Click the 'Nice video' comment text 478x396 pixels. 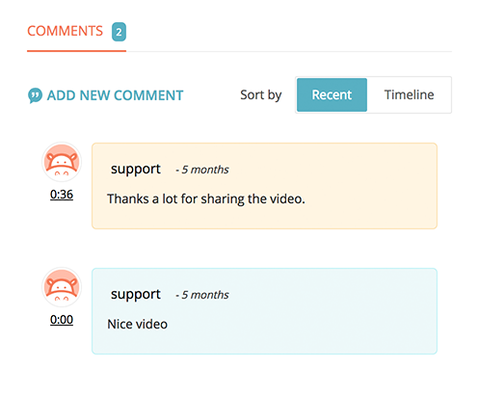(138, 324)
